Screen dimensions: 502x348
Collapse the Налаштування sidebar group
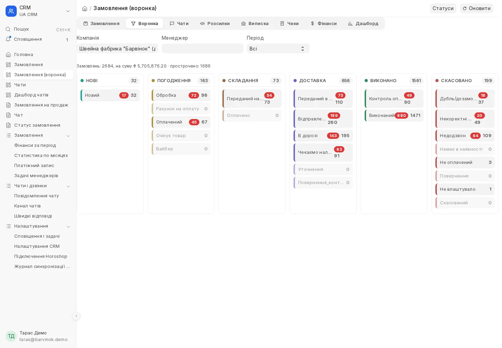pos(68,227)
